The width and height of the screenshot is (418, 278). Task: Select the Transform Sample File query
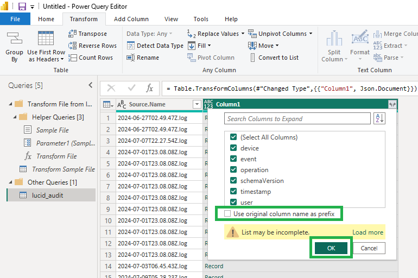63,169
